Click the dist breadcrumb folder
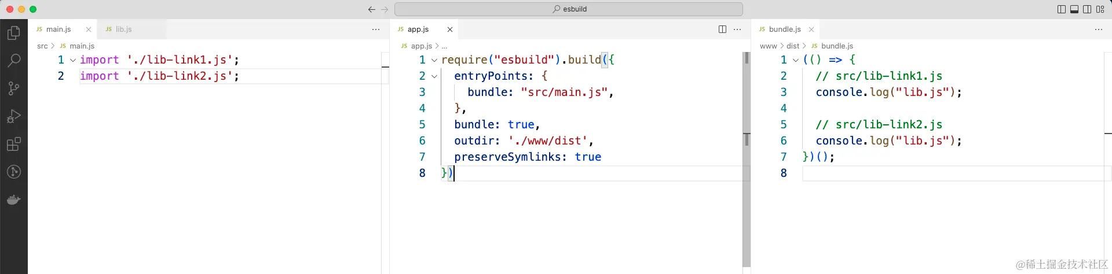The image size is (1112, 274). (793, 46)
